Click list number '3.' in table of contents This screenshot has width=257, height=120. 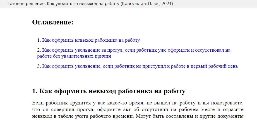[x=39, y=66]
